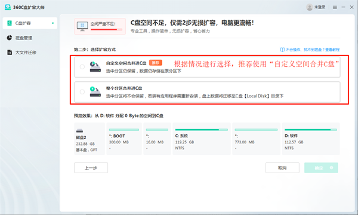The height and width of the screenshot is (215, 358).
Task: Select the 整个分区合并进C盘 radio button
Action: tap(82, 92)
